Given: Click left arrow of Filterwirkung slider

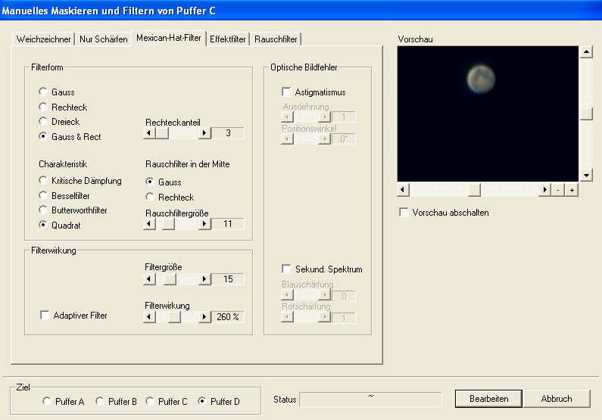Looking at the screenshot, I should tap(150, 317).
